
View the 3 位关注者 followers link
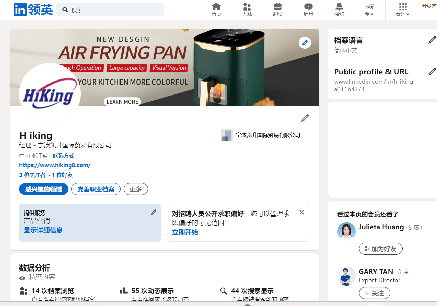pos(32,175)
